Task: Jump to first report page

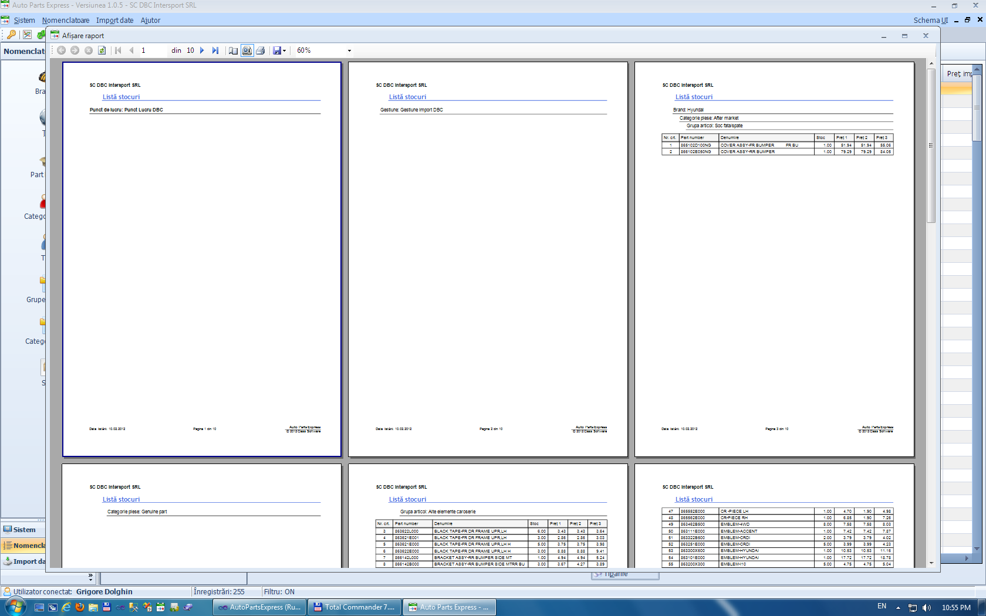Action: point(118,50)
